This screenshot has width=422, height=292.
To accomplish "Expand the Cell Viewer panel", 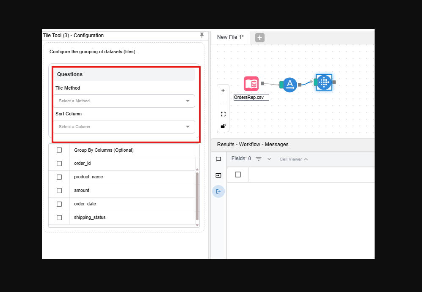I will point(294,159).
